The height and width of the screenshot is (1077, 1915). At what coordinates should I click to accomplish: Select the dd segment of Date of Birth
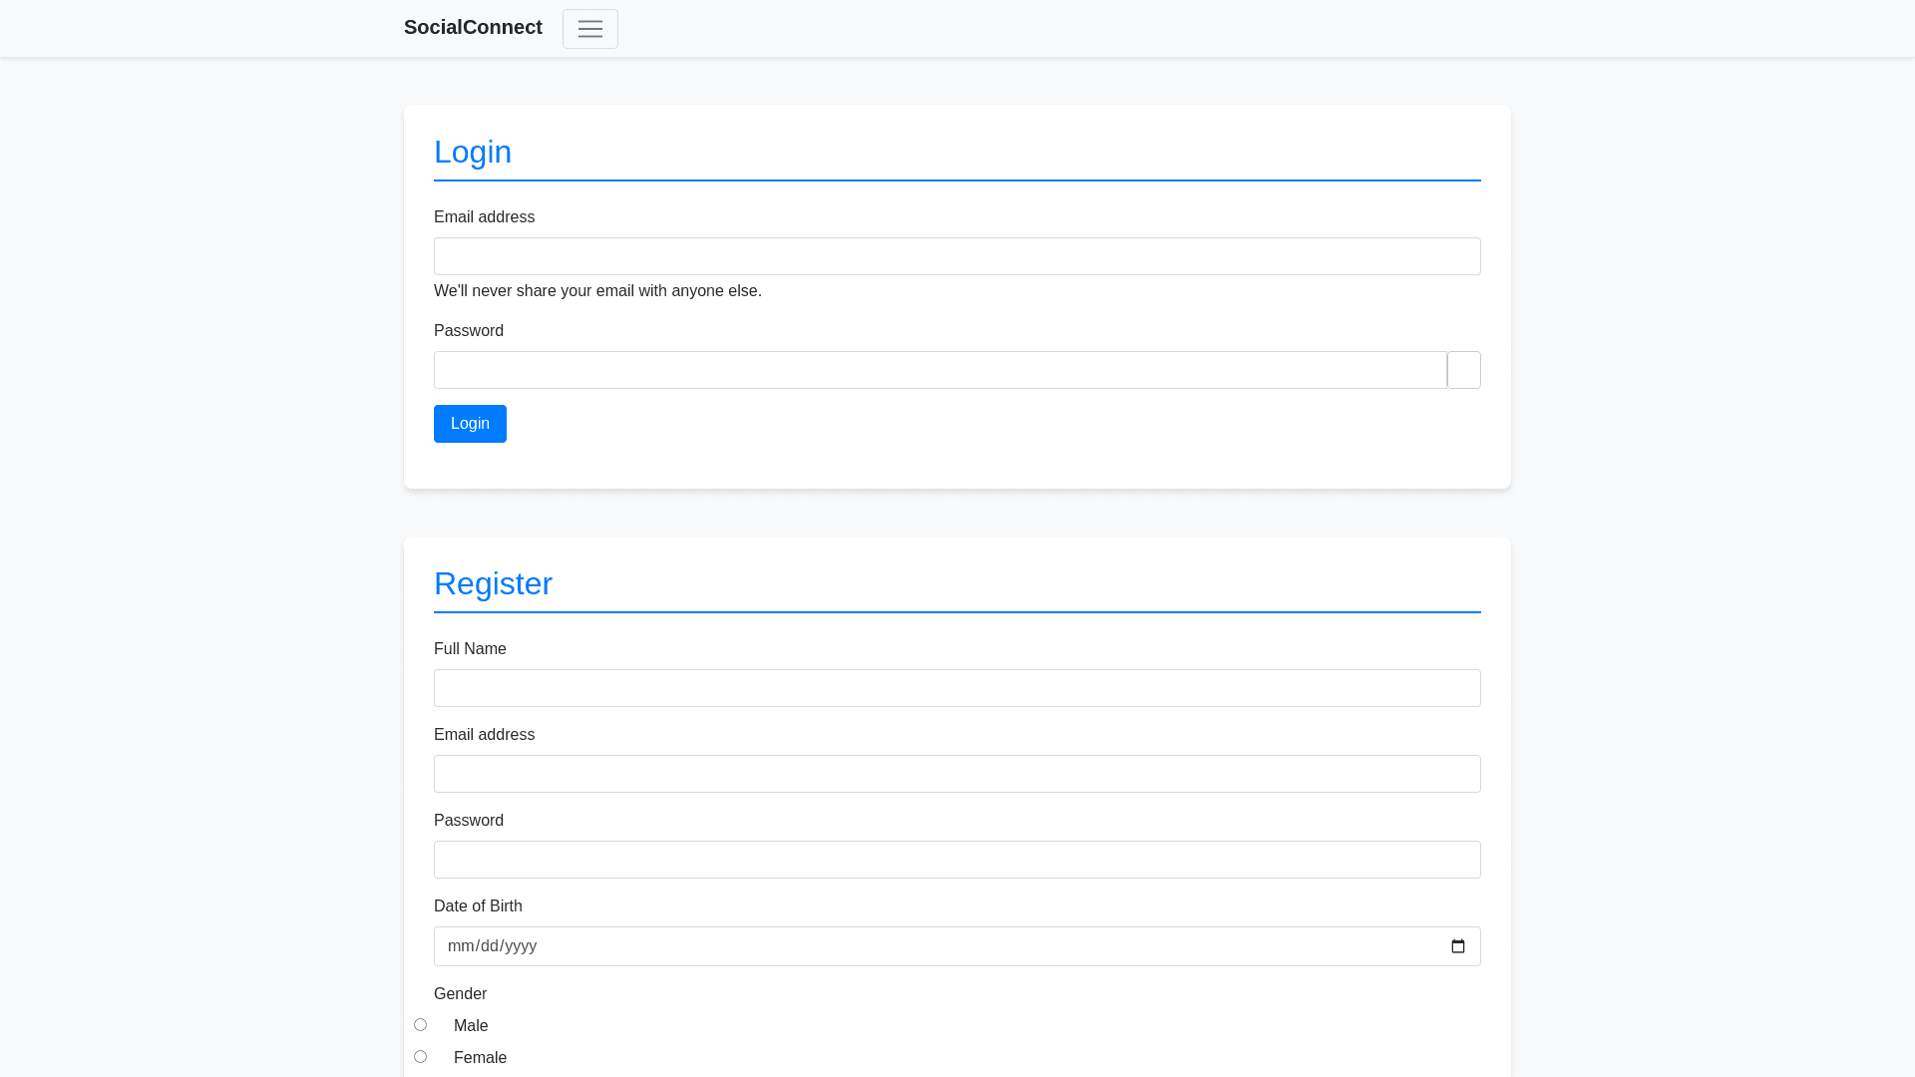click(x=490, y=946)
